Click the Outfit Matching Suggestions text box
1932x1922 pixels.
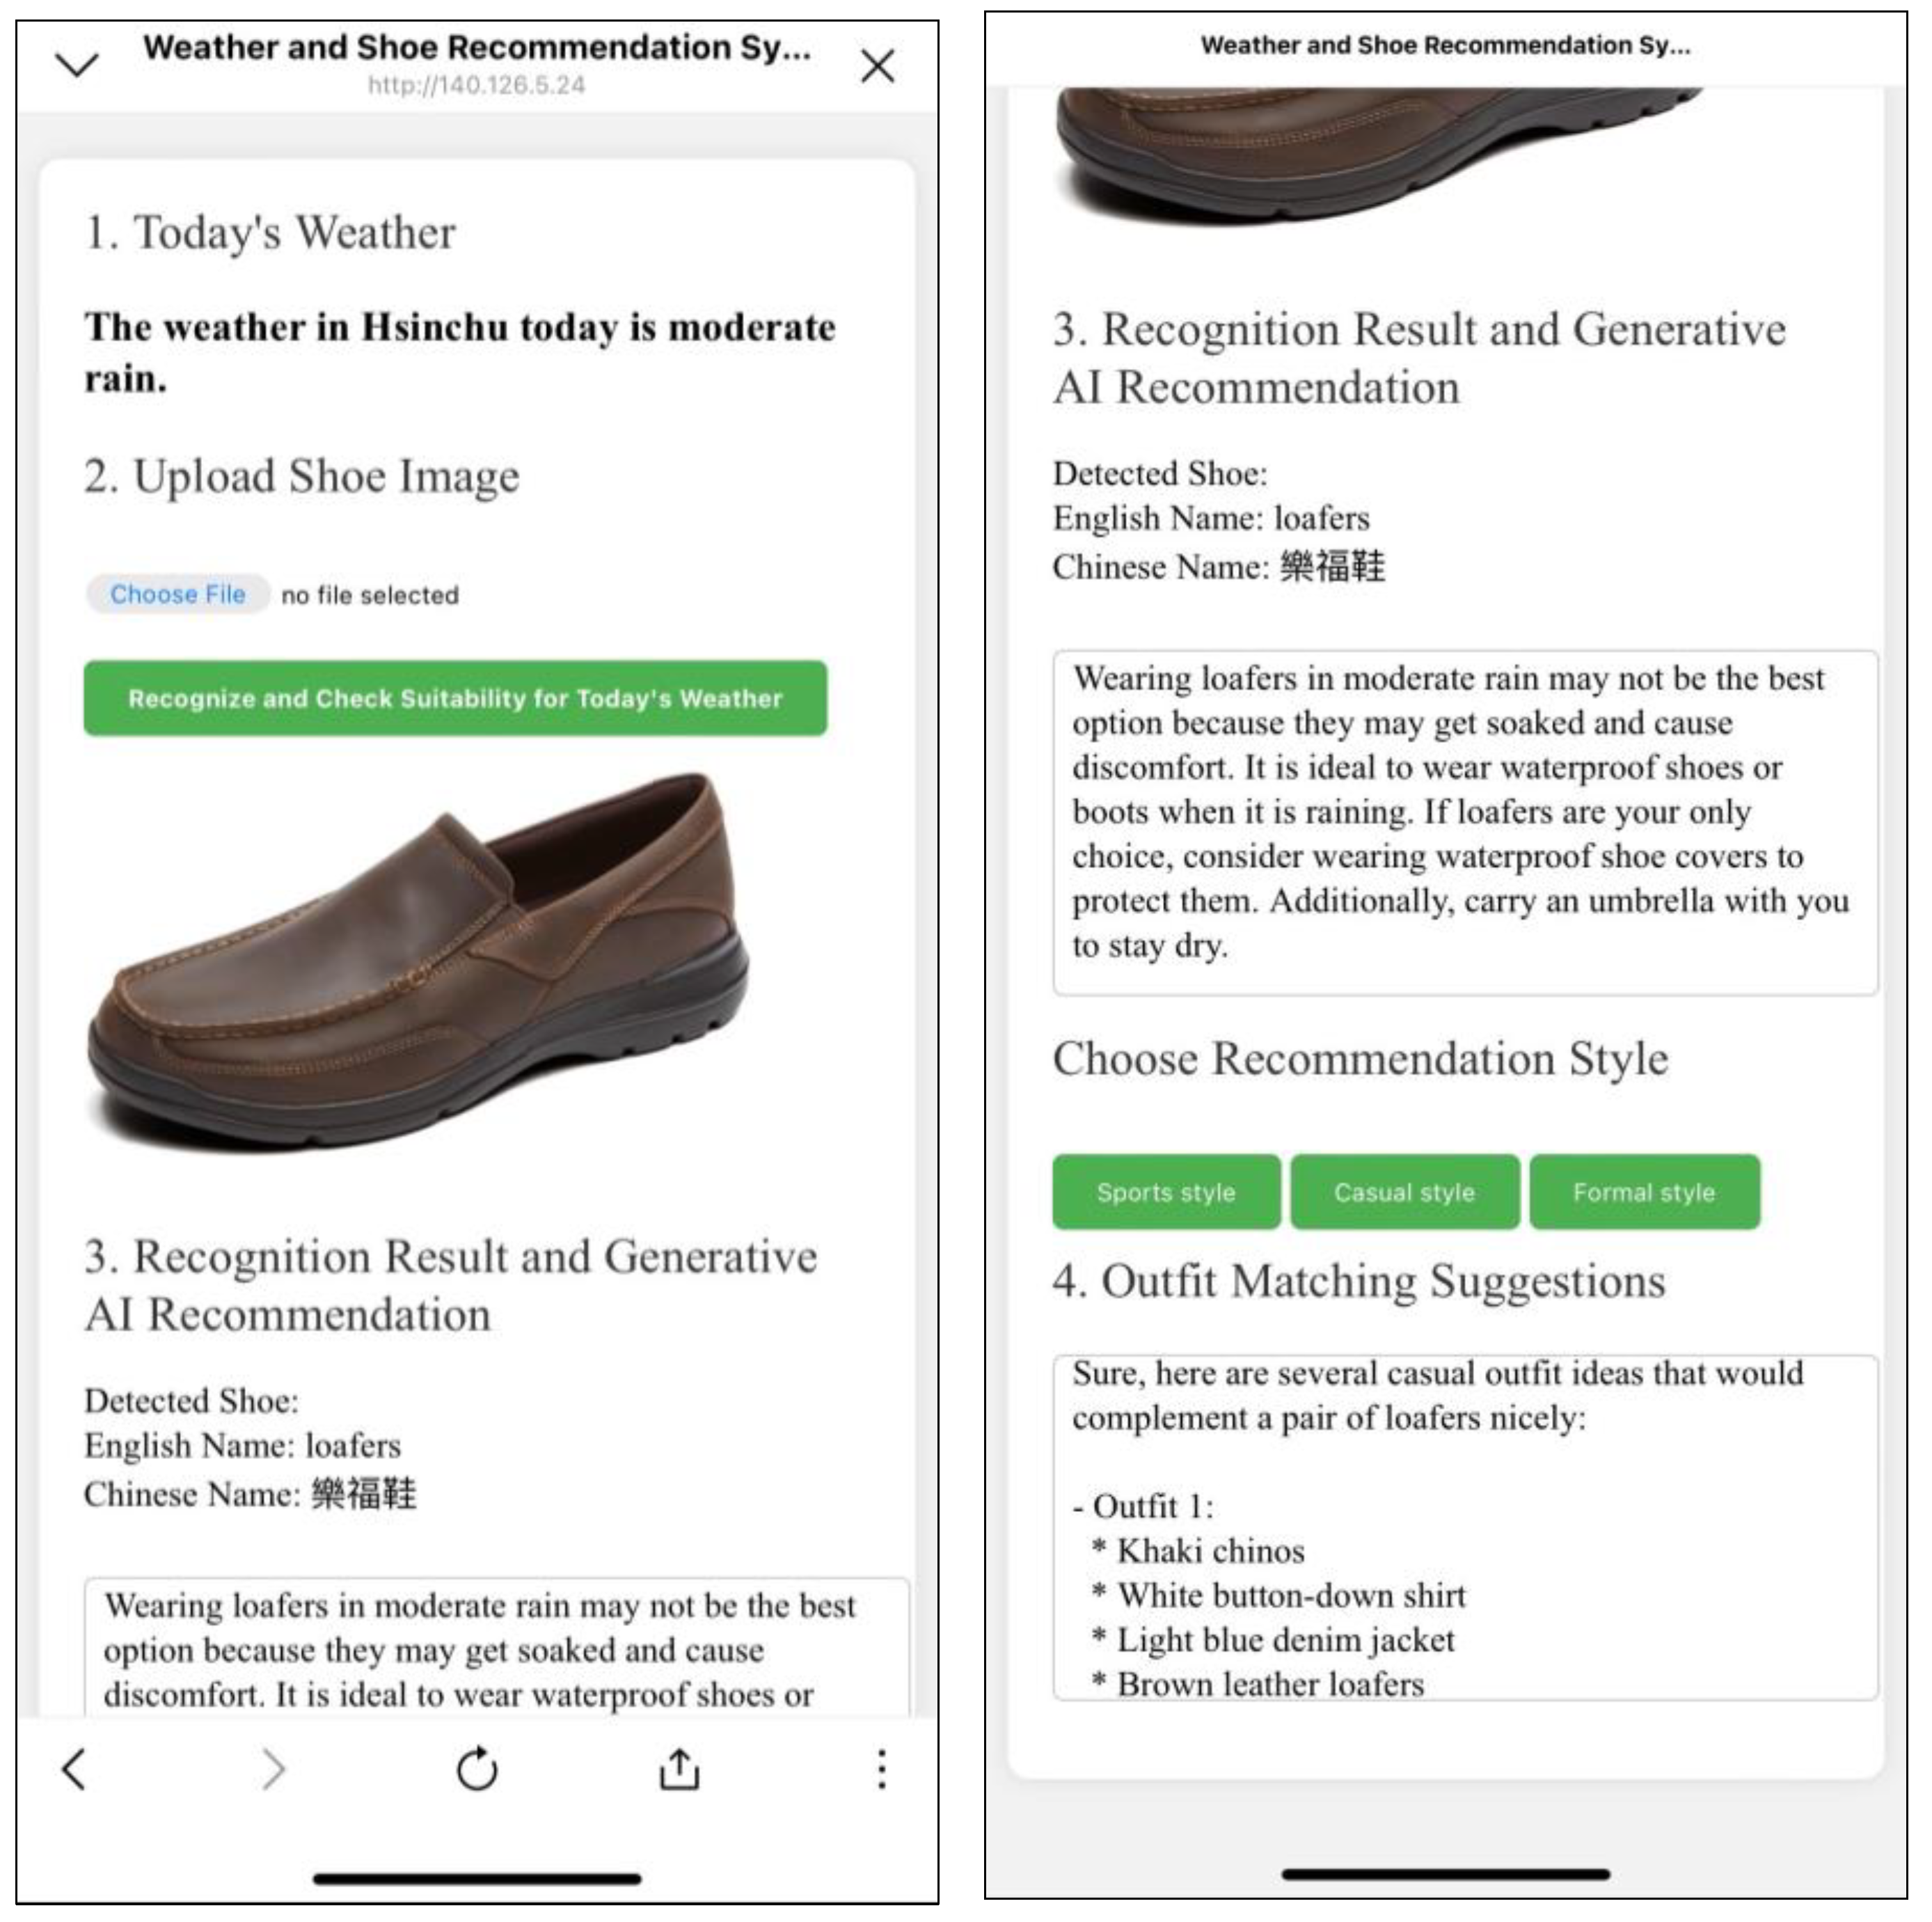pyautogui.click(x=1464, y=1527)
